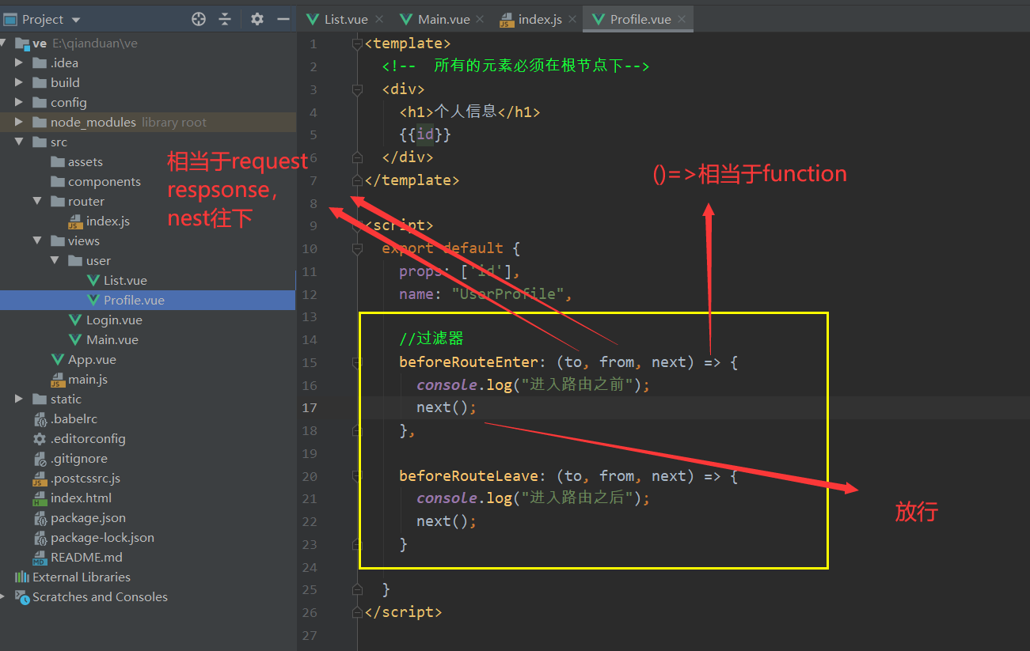The height and width of the screenshot is (651, 1030).
Task: Select the components folder
Action: pos(105,182)
